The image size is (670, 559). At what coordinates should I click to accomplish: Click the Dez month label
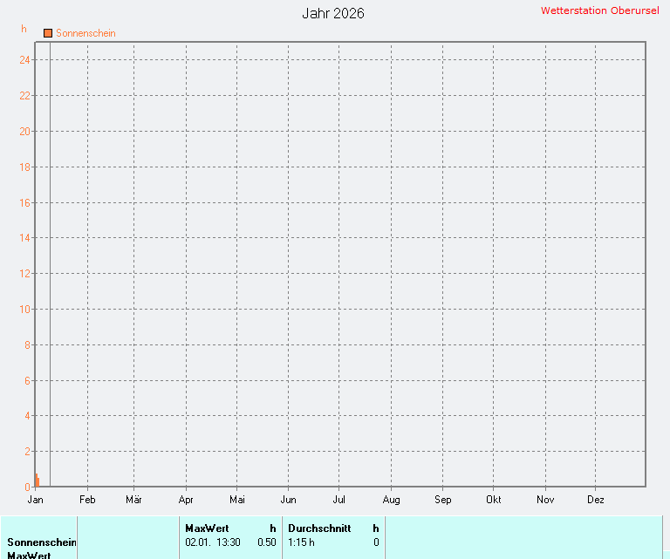click(596, 500)
